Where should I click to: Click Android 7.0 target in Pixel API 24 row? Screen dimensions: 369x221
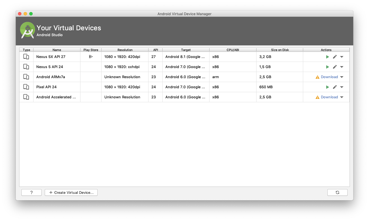[x=186, y=87]
